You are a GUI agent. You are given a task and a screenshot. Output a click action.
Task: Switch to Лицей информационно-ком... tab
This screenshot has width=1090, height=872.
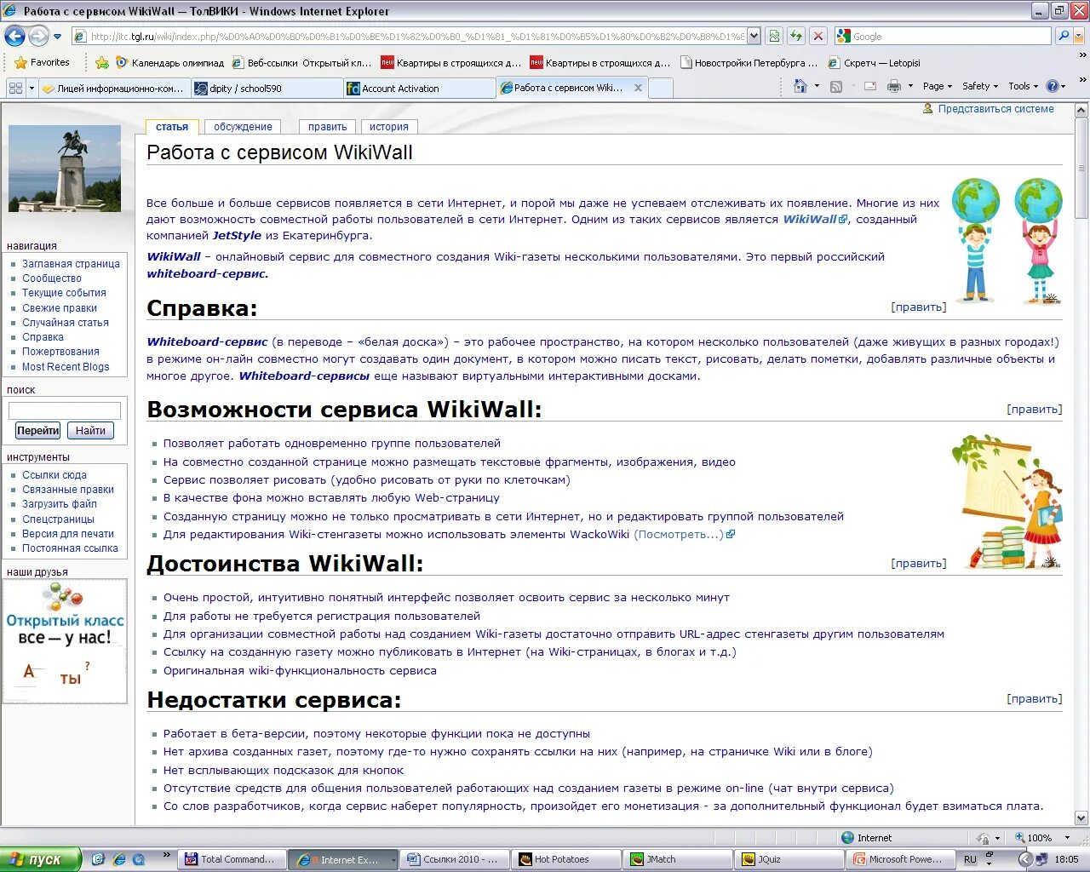[x=114, y=88]
